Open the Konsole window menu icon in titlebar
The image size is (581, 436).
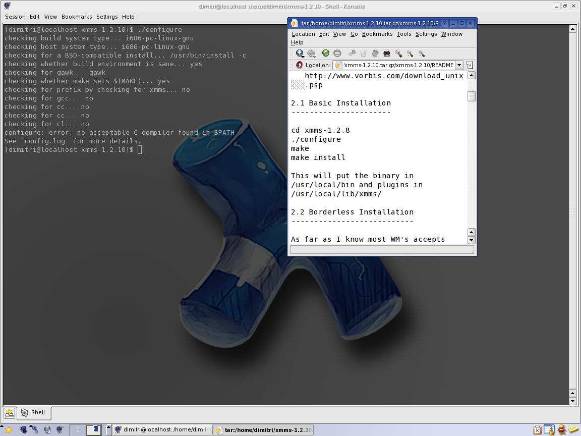tap(7, 6)
